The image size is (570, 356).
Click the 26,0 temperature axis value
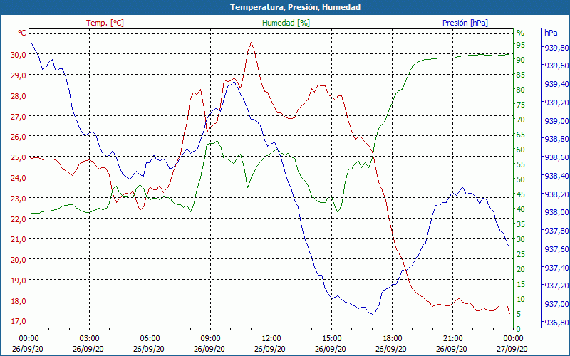[17, 137]
